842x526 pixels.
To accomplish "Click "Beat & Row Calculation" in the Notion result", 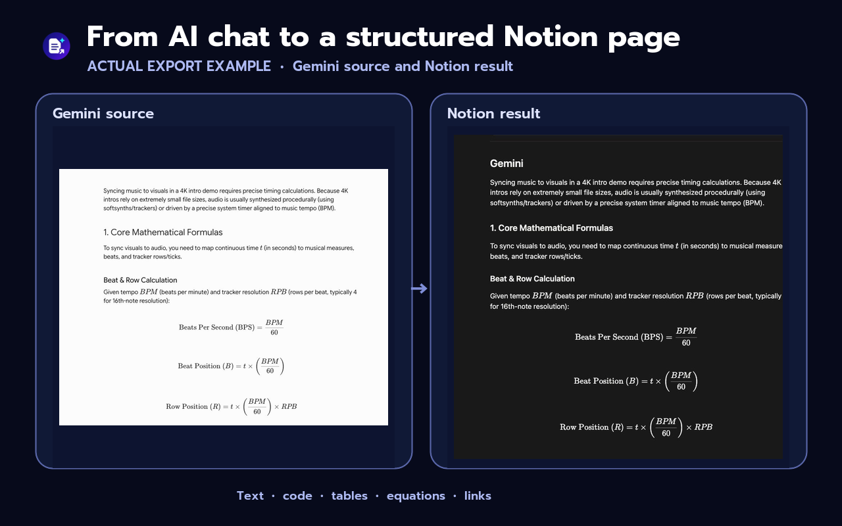I will coord(532,279).
